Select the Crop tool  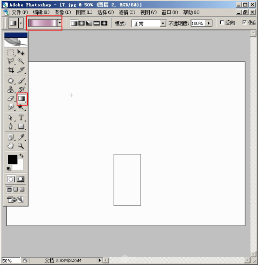(x=11, y=70)
